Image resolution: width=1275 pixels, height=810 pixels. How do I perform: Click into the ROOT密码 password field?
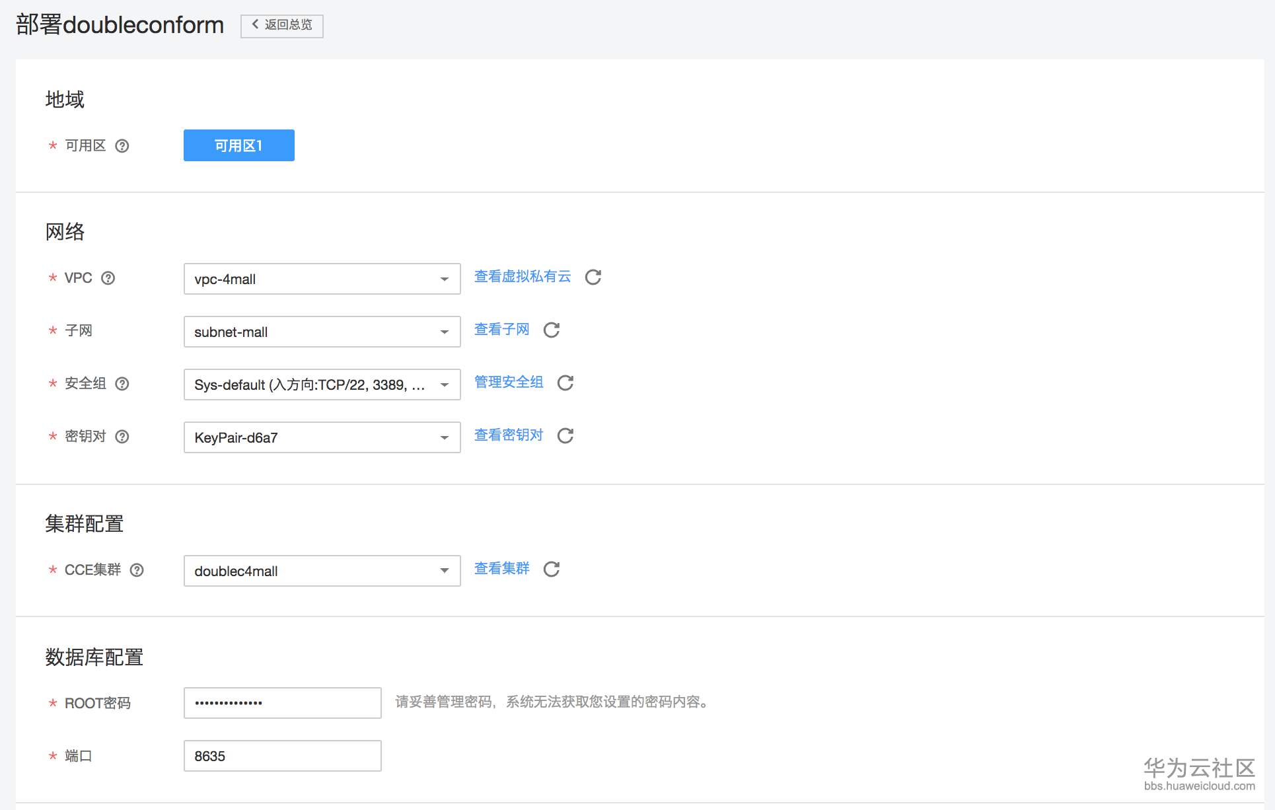(x=282, y=703)
